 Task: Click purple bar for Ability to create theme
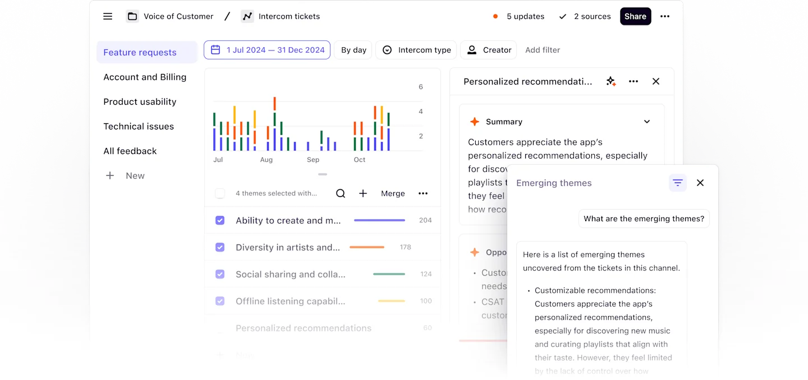click(x=379, y=220)
